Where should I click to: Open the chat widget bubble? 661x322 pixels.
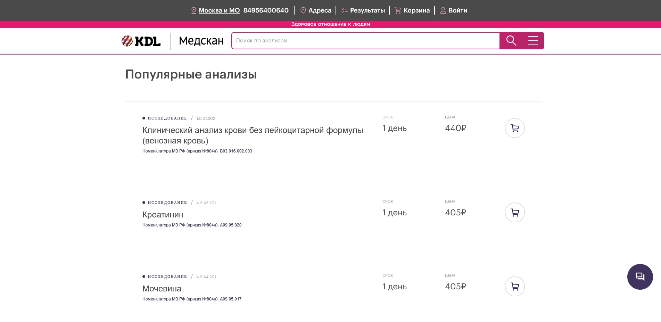pyautogui.click(x=640, y=277)
